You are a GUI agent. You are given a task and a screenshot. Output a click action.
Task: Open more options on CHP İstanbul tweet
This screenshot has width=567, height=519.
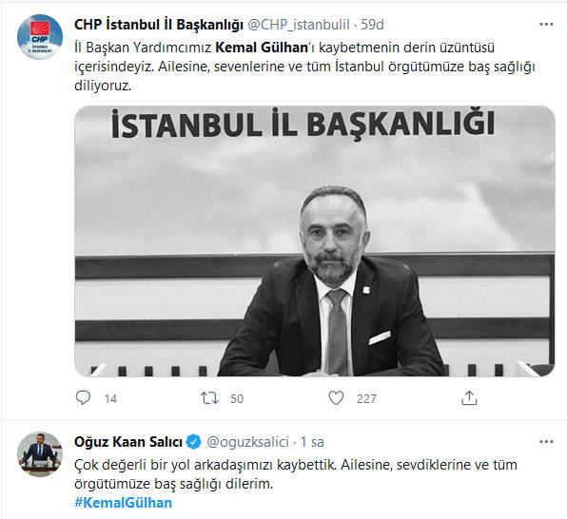pos(546,25)
